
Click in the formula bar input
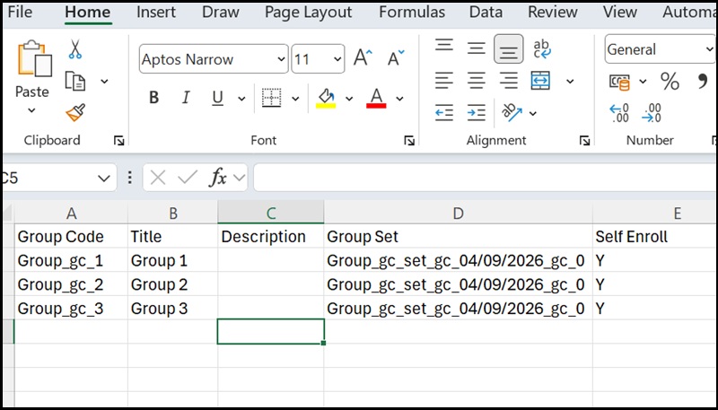(x=485, y=178)
